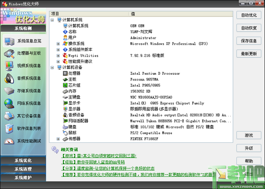
Task: Click the 自动恢复 button
Action: (249, 28)
